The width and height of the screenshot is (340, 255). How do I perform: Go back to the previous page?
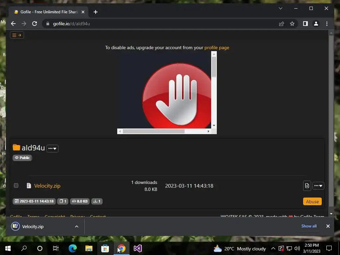13,24
